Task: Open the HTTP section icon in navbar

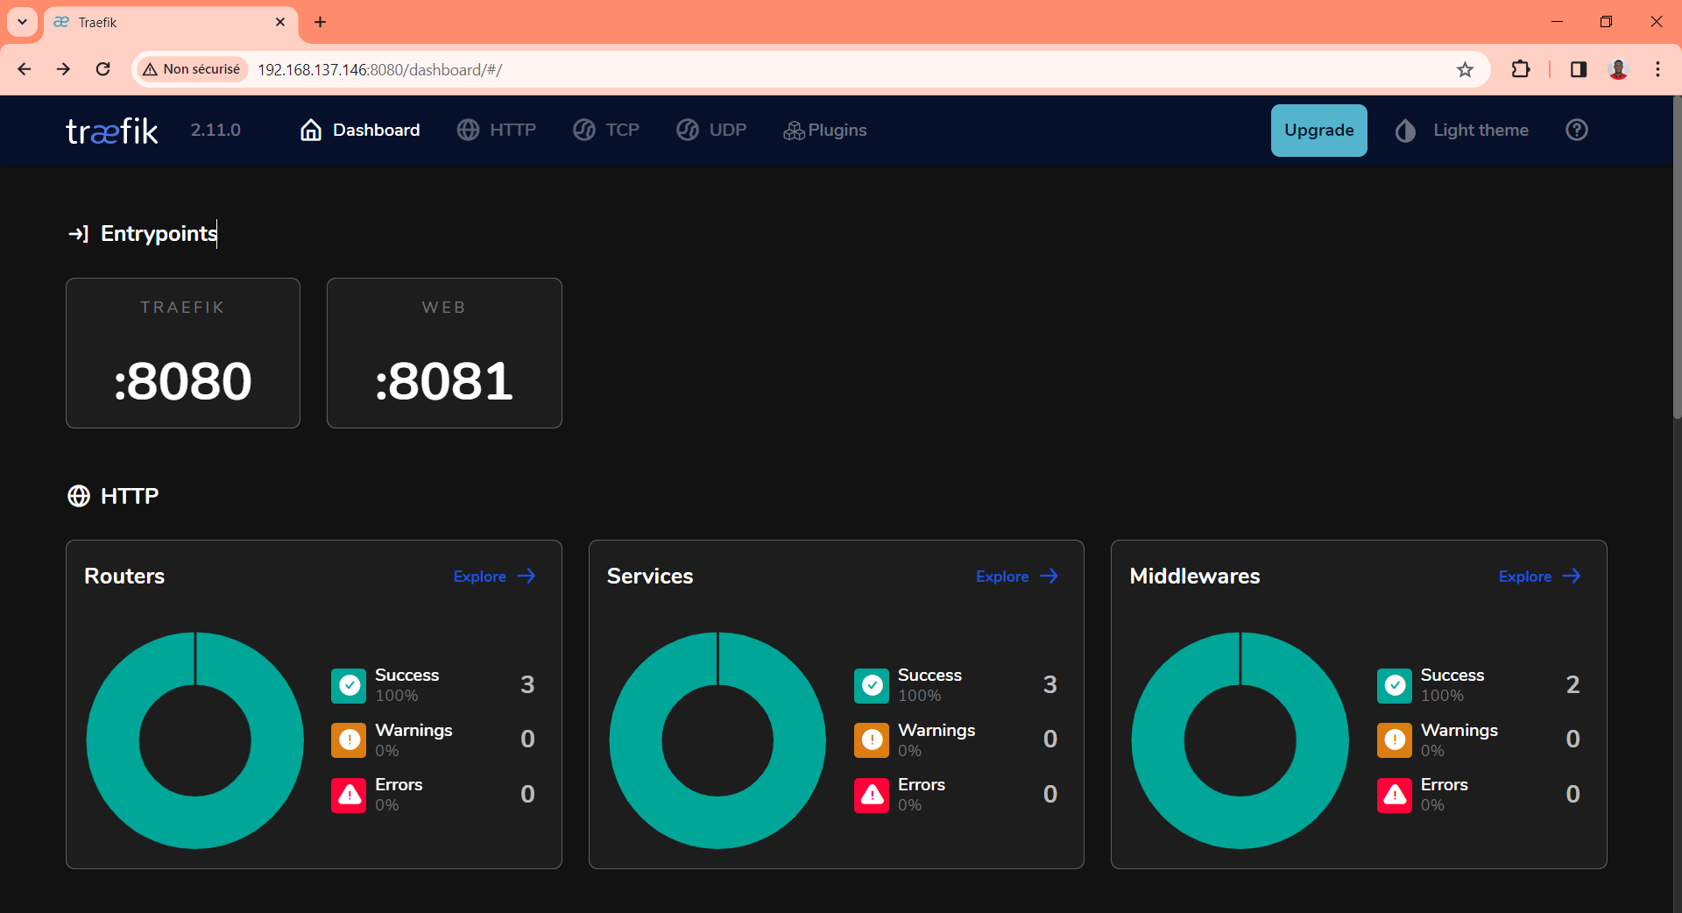Action: [x=467, y=130]
